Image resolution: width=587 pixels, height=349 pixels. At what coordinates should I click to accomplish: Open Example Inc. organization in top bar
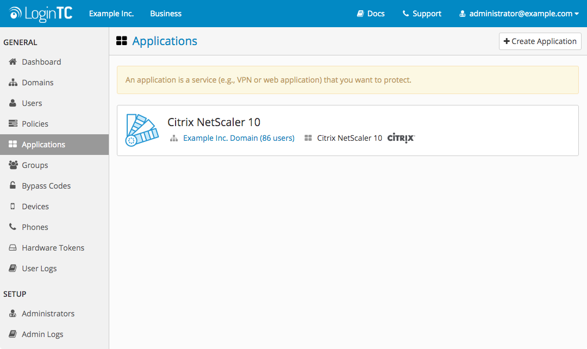111,14
